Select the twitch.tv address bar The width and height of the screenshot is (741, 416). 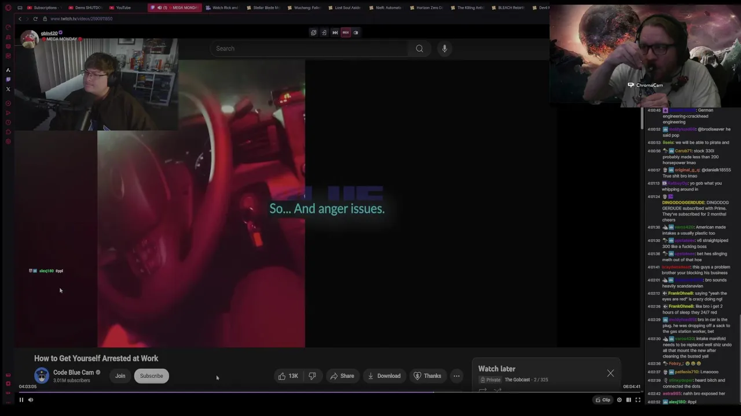coord(81,18)
